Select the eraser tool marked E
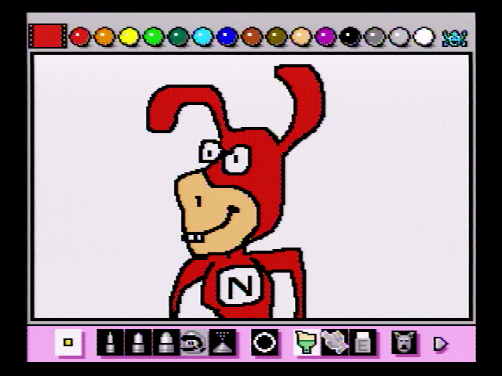The height and width of the screenshot is (376, 502). pos(362,342)
